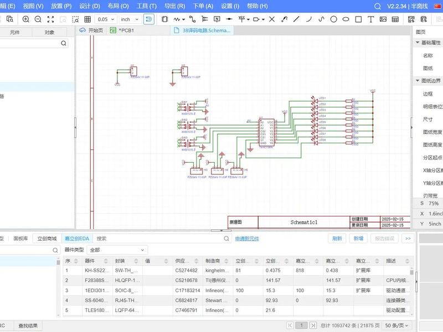This screenshot has width=443, height=332.
Task: Select the 立创商城 library tab
Action: tap(47, 238)
